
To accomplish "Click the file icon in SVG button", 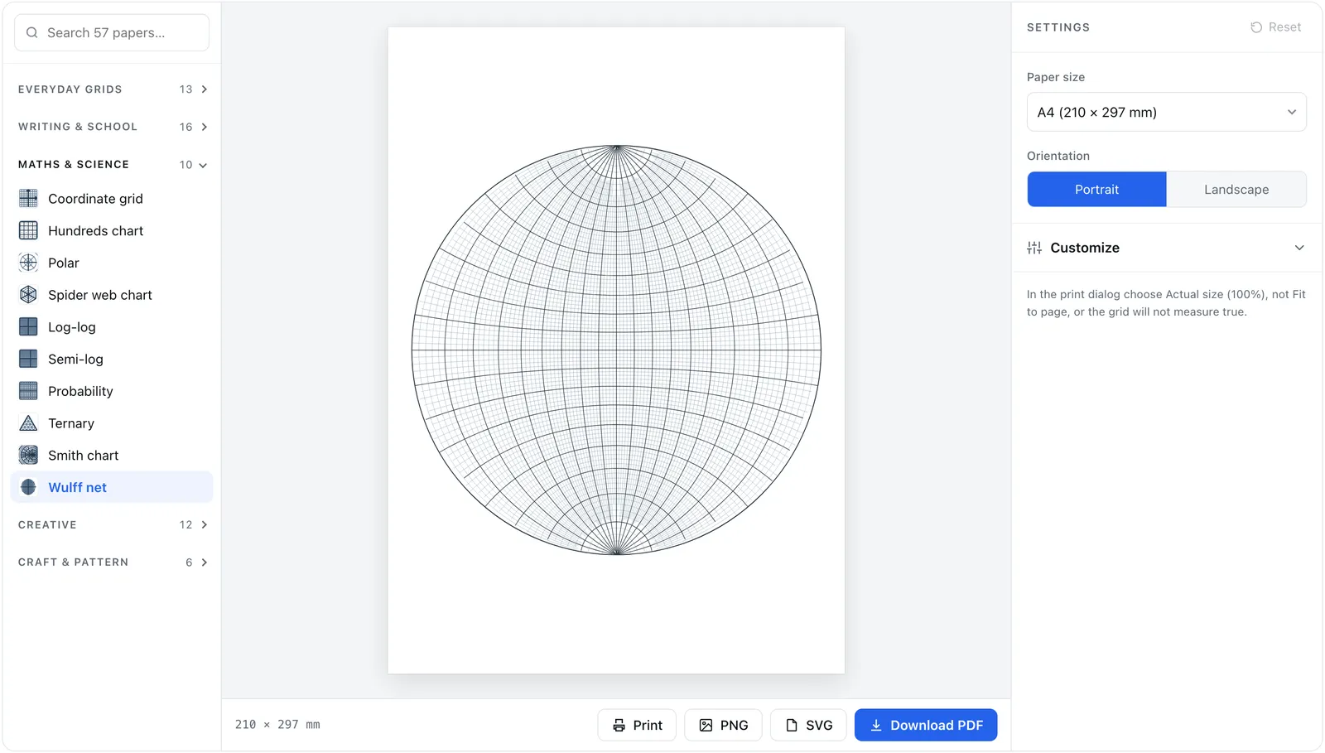I will click(x=792, y=726).
